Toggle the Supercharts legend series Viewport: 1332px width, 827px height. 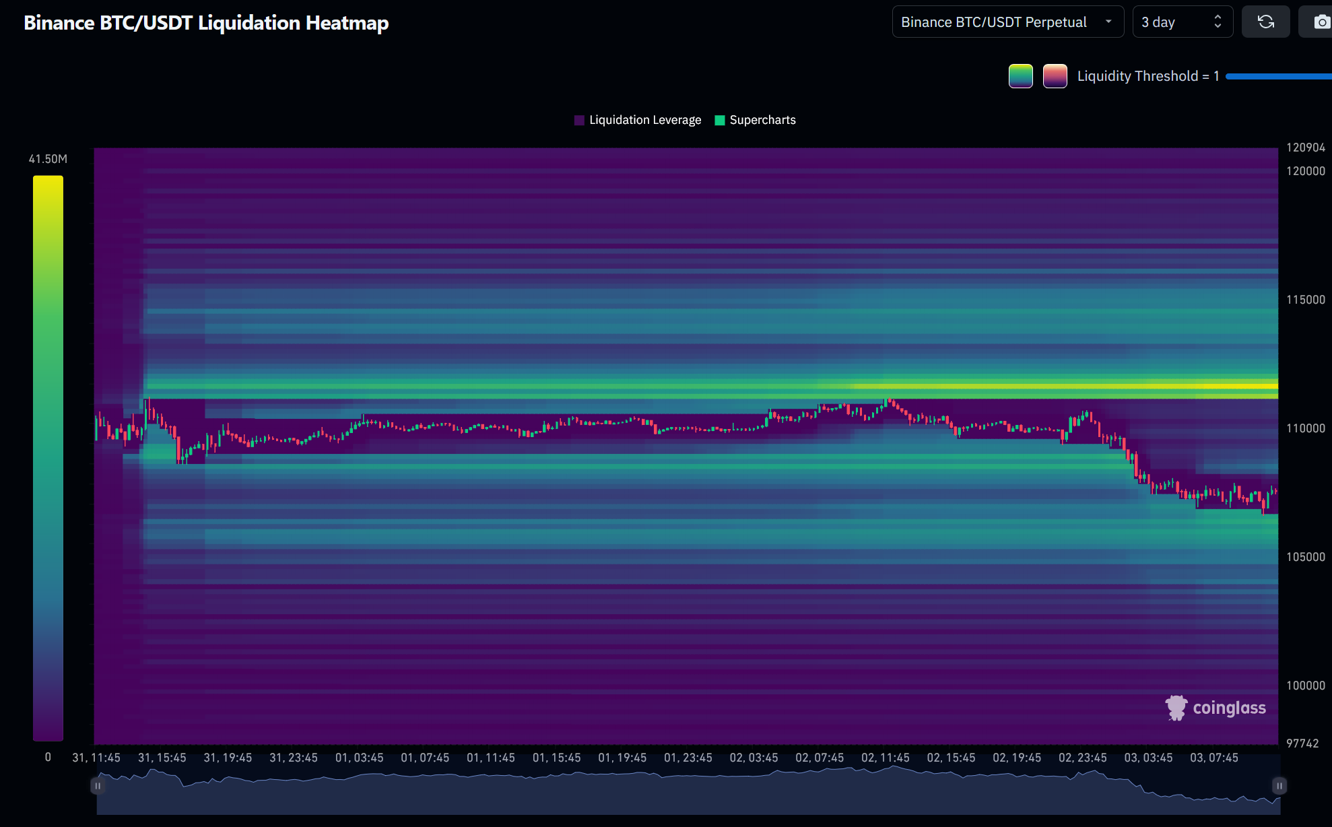(x=762, y=120)
